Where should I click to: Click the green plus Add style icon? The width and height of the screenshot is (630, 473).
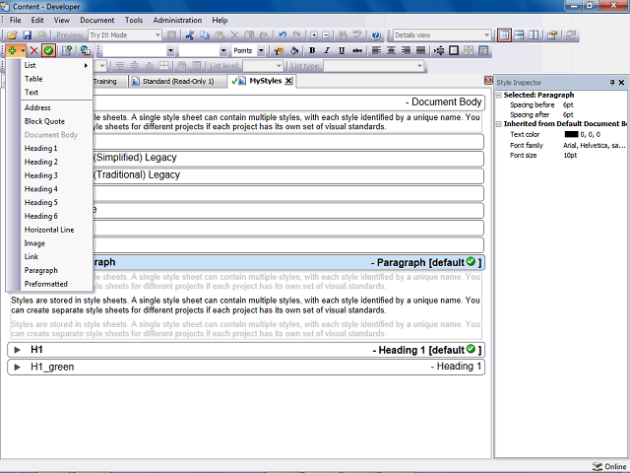[x=12, y=50]
